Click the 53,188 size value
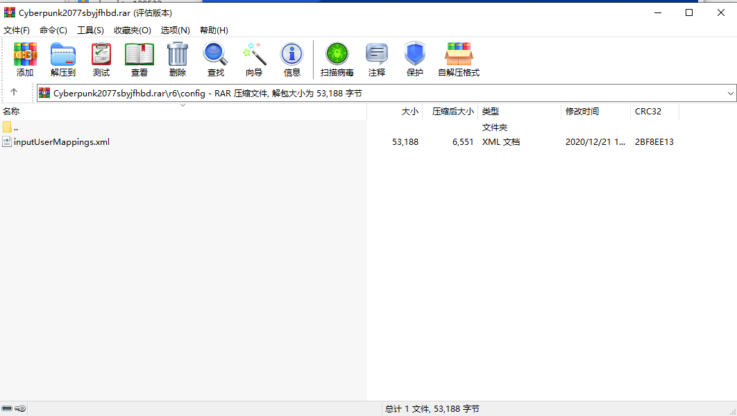 [405, 142]
